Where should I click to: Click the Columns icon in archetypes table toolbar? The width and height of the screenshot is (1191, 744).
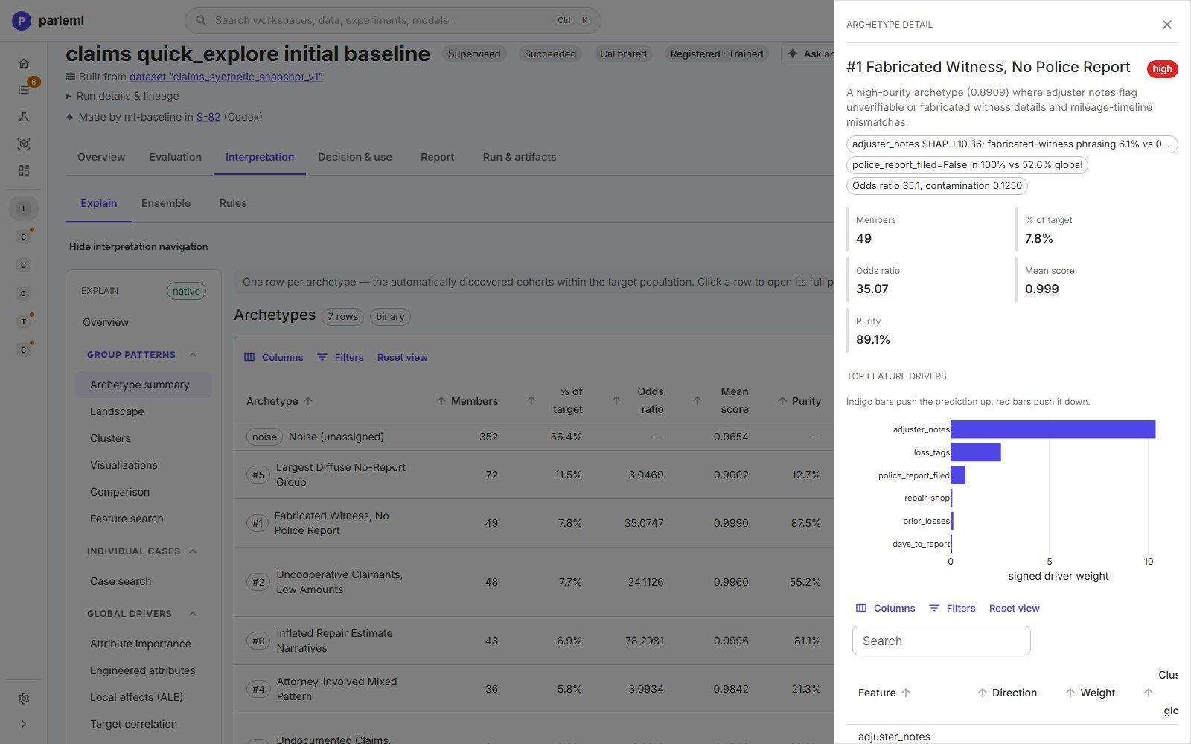point(249,357)
